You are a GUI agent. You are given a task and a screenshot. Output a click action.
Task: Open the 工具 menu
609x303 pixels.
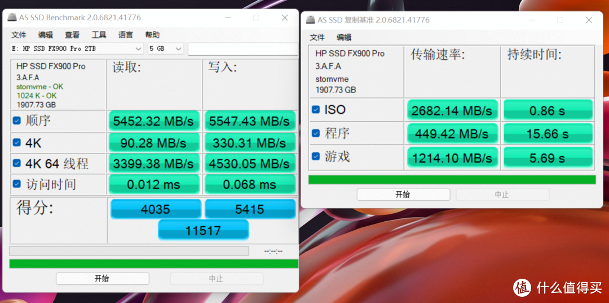99,34
